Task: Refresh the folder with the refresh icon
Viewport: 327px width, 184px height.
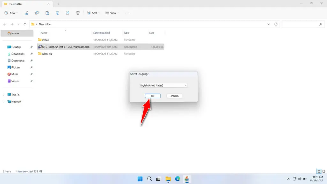Action: pyautogui.click(x=277, y=24)
